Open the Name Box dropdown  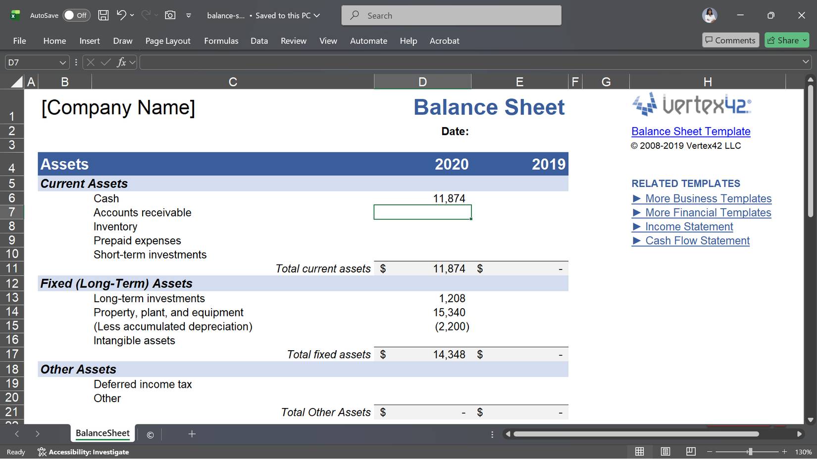[62, 62]
